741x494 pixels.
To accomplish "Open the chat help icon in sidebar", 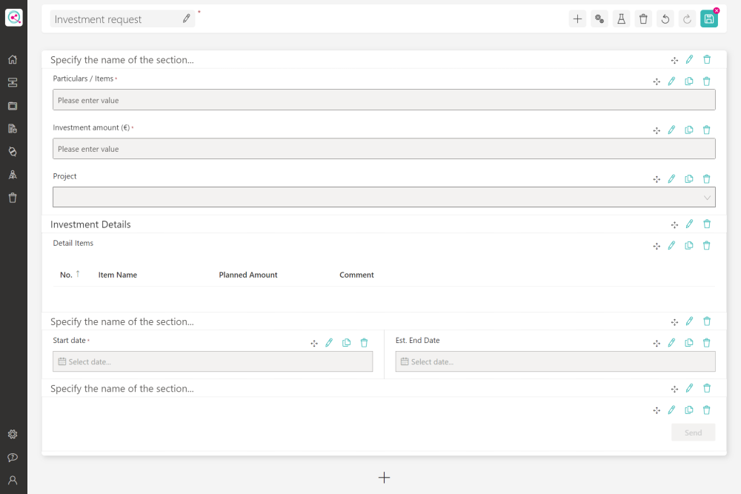I will pos(13,457).
